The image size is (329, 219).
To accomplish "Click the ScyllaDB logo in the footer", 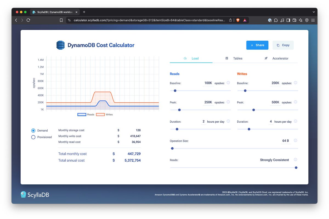I will 24,195.
